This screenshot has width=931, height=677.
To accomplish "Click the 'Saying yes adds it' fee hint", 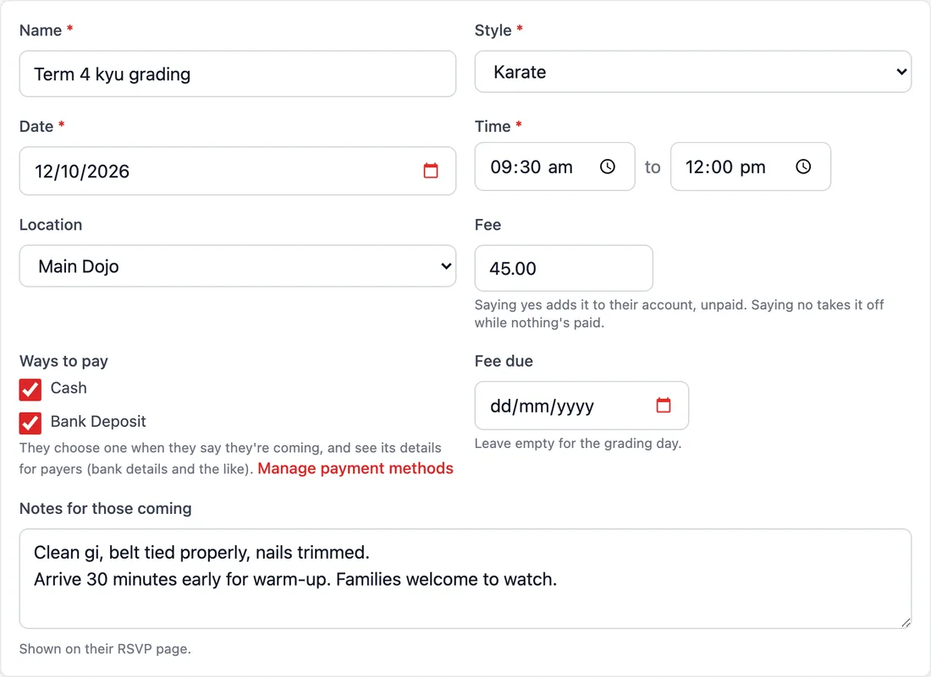I will 680,314.
